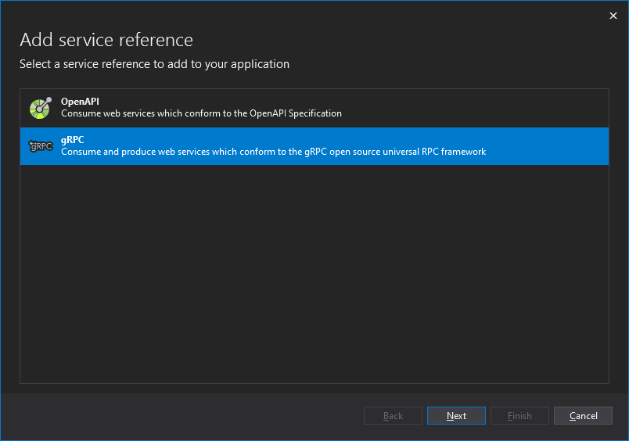The height and width of the screenshot is (441, 629).
Task: Click the OpenAPI radar icon
Action: [x=41, y=108]
